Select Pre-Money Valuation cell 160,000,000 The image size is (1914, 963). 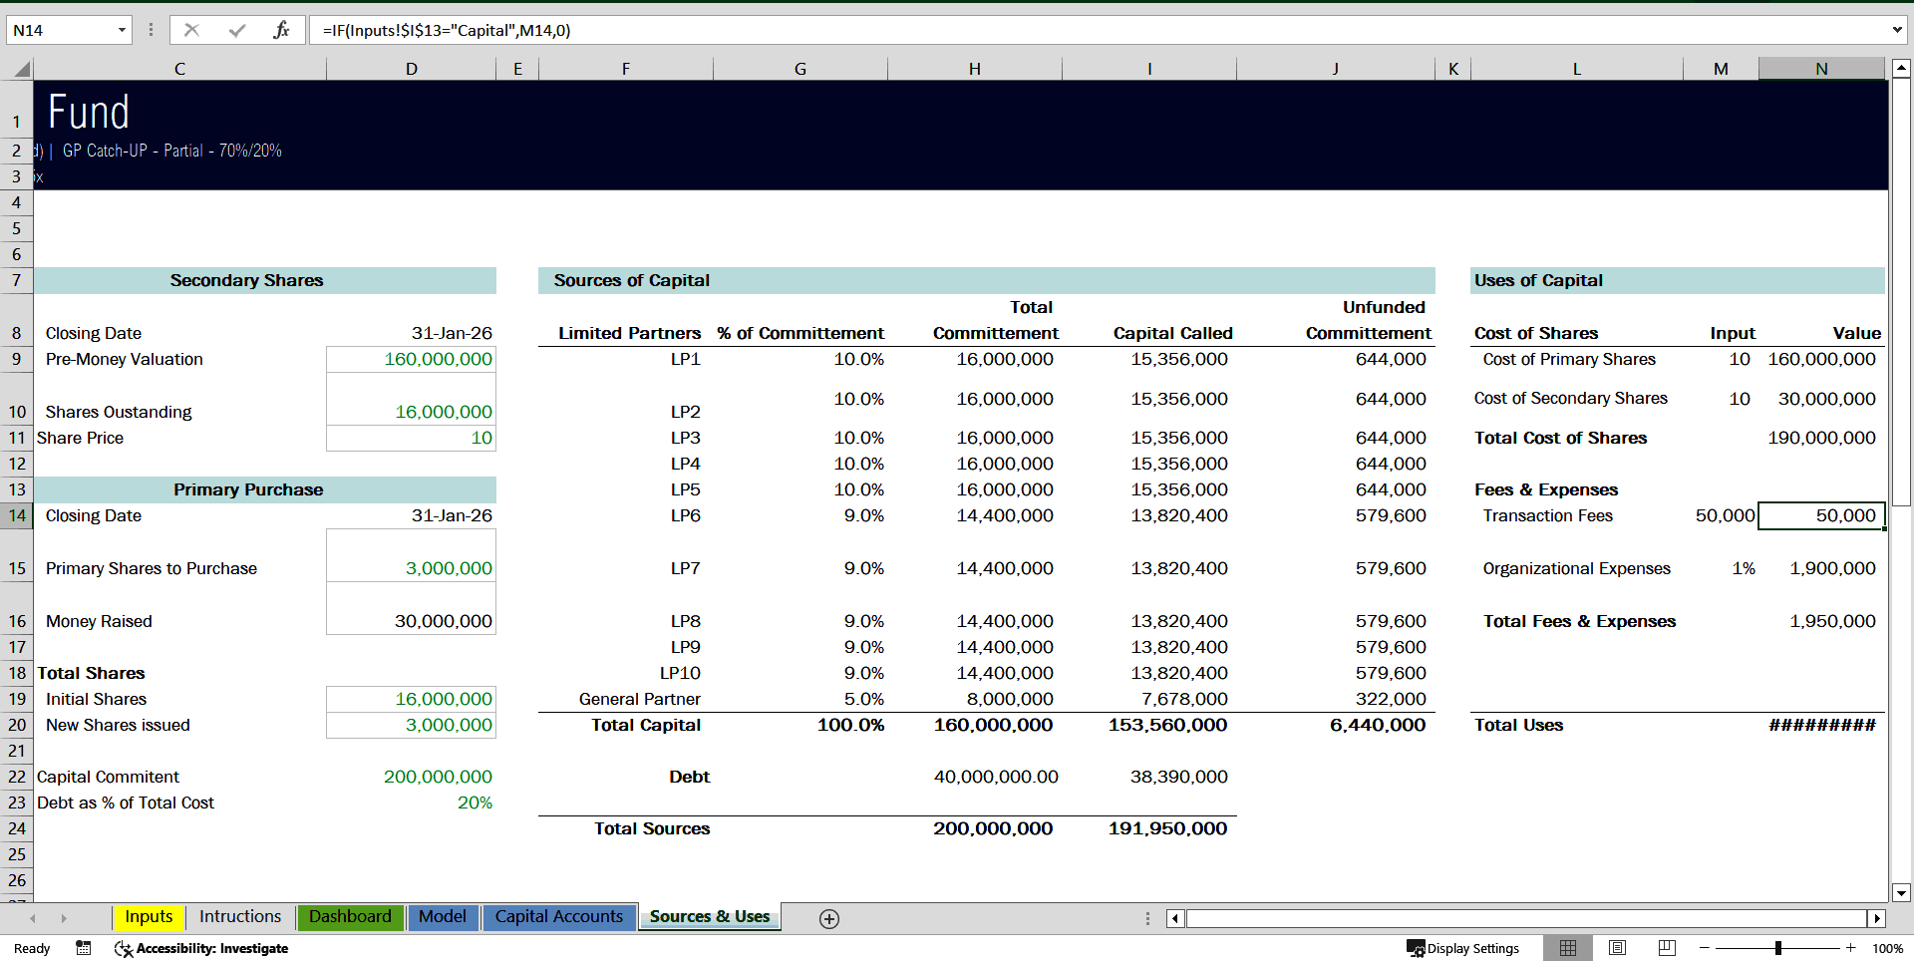411,359
